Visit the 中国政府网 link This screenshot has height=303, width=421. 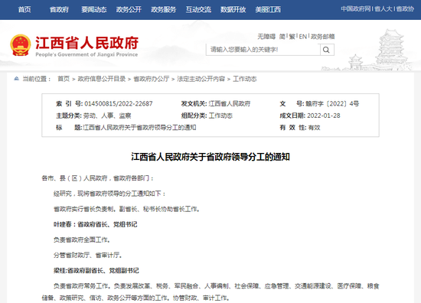(x=356, y=9)
